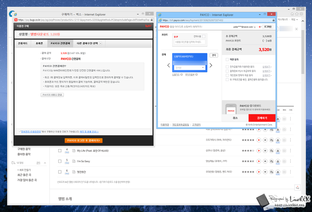
Task: Open the 고객센터 footer link
Action: pyautogui.click(x=197, y=125)
